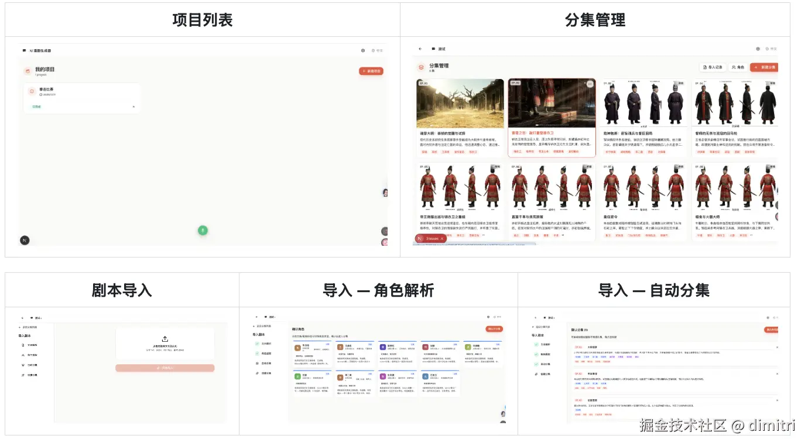The width and height of the screenshot is (808, 446).
Task: Click the AI 漫剧生成器 logo icon
Action: click(x=24, y=51)
